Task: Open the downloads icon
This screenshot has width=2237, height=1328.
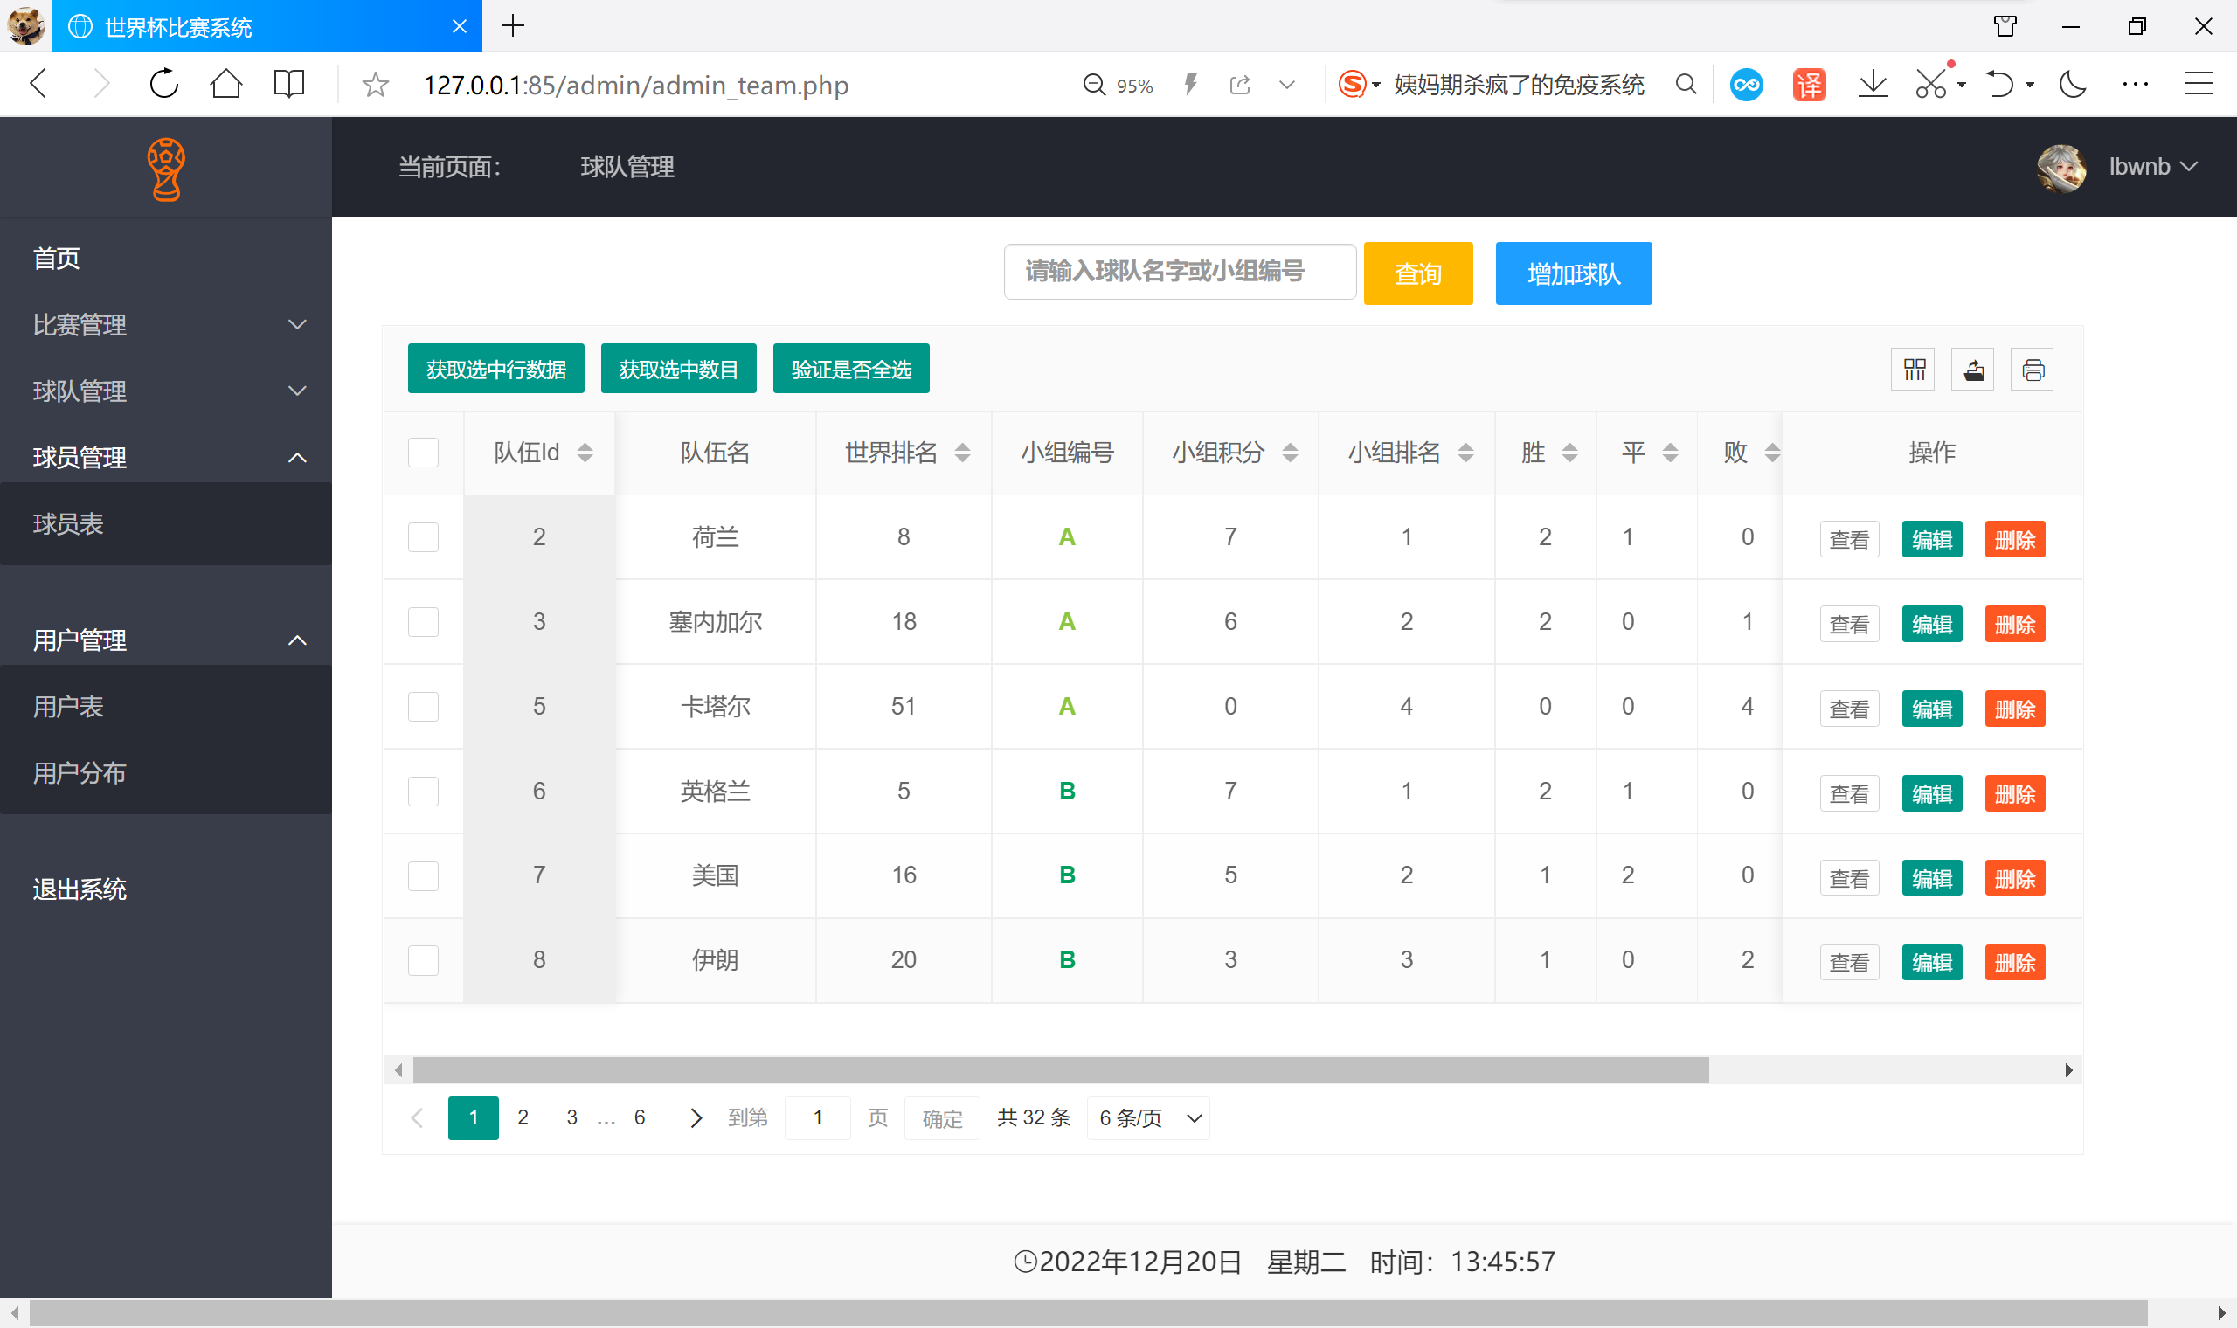Action: [1873, 85]
